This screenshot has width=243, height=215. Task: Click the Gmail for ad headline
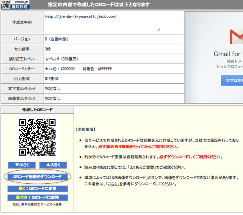(227, 54)
